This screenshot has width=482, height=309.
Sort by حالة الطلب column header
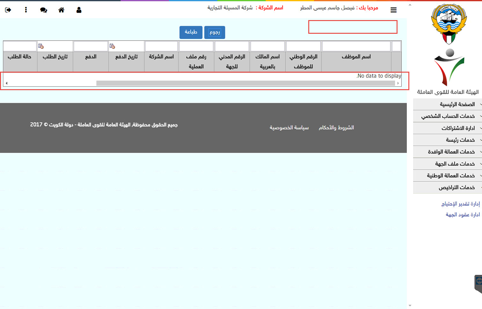[x=20, y=62]
